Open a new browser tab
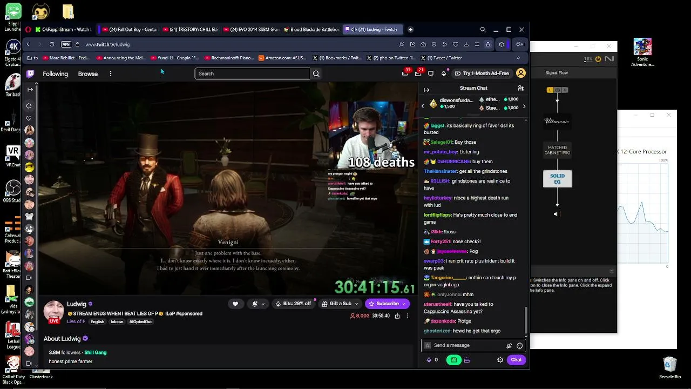The height and width of the screenshot is (389, 691). [410, 30]
